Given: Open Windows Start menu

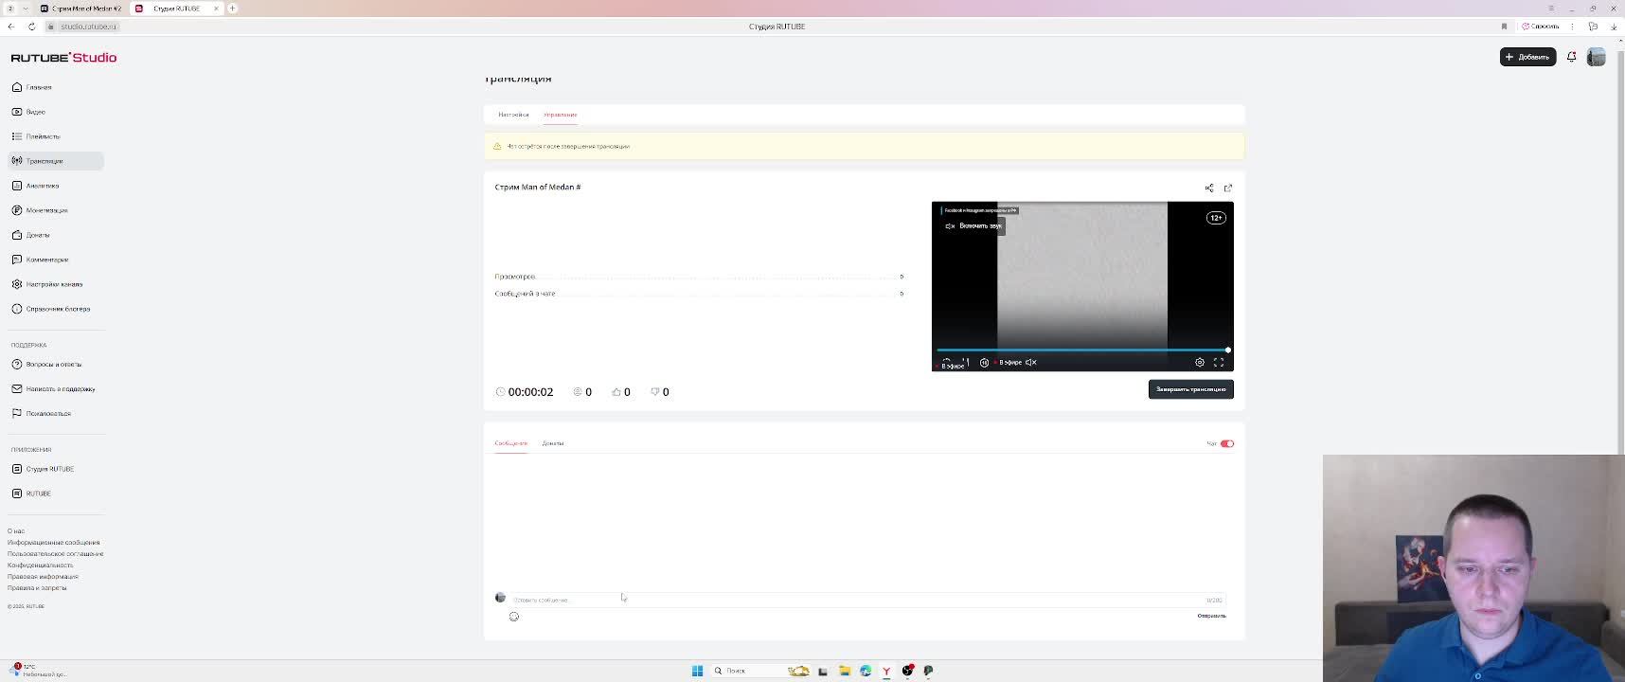Looking at the screenshot, I should point(697,671).
